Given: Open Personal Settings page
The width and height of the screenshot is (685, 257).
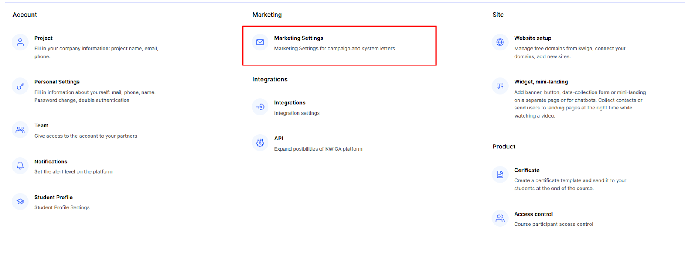Looking at the screenshot, I should pyautogui.click(x=57, y=82).
